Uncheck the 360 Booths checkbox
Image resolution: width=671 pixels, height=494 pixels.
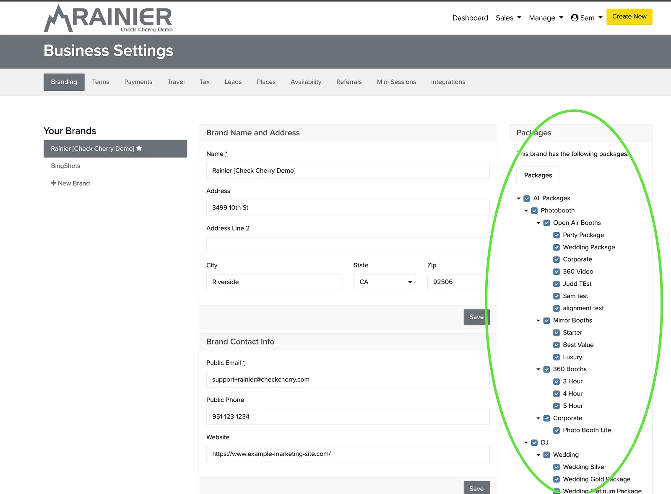coord(546,369)
